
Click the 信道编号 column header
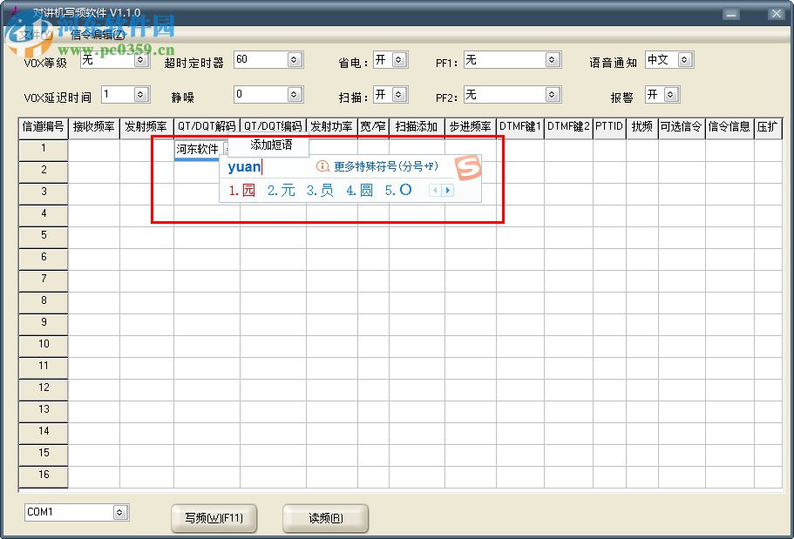coord(43,127)
